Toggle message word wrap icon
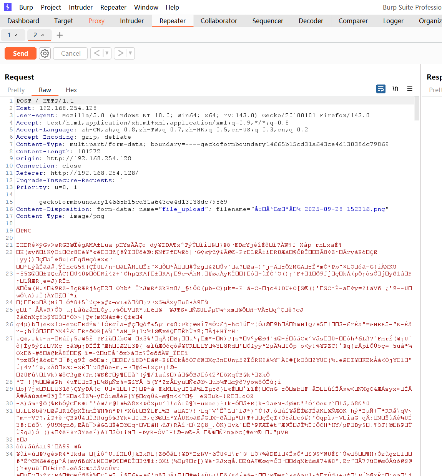Screen dimensions: 442x476 click(x=381, y=89)
